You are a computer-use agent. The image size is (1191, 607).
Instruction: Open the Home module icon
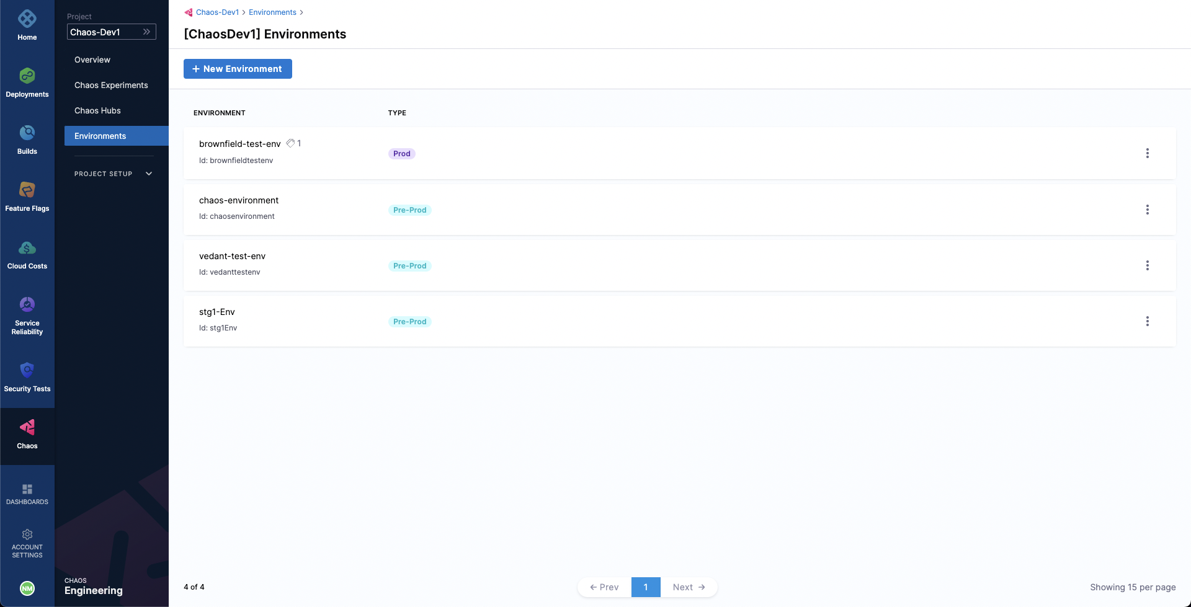[x=27, y=19]
